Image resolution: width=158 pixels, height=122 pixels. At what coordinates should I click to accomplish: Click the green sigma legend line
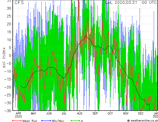pos(75,121)
